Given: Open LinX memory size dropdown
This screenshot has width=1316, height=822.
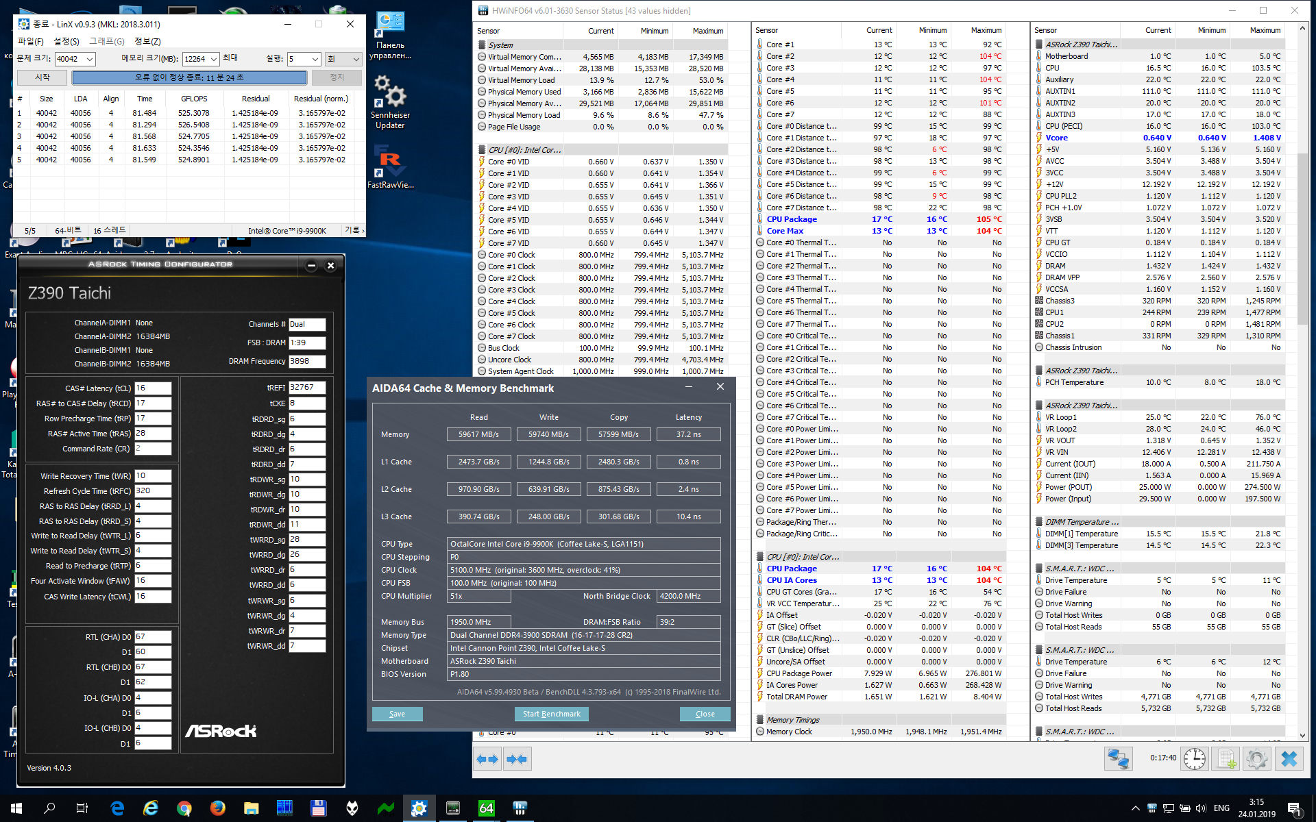Looking at the screenshot, I should pos(213,59).
